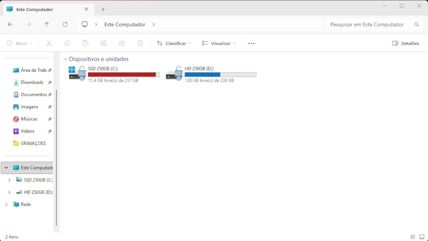428x241 pixels.
Task: Click the HD 250GB (D:) drive label
Action: [199, 69]
